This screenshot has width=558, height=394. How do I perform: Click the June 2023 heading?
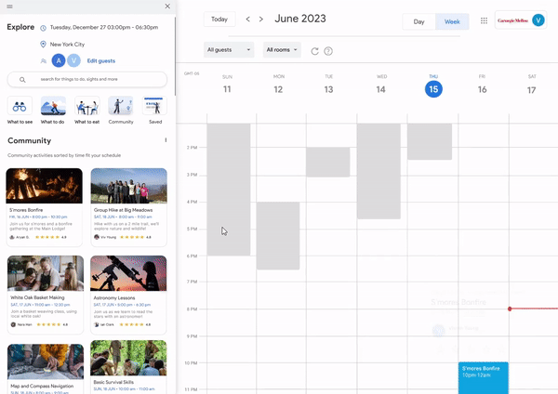(x=300, y=19)
